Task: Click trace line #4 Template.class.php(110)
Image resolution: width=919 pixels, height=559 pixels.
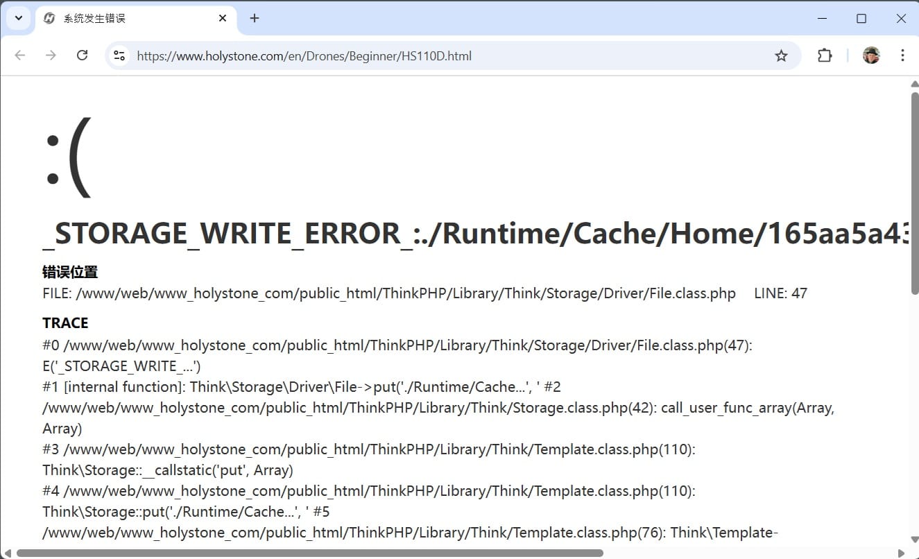Action: point(369,491)
